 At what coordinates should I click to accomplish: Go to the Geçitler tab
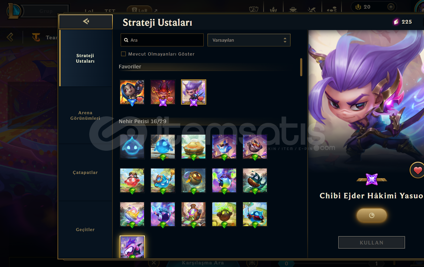(85, 230)
